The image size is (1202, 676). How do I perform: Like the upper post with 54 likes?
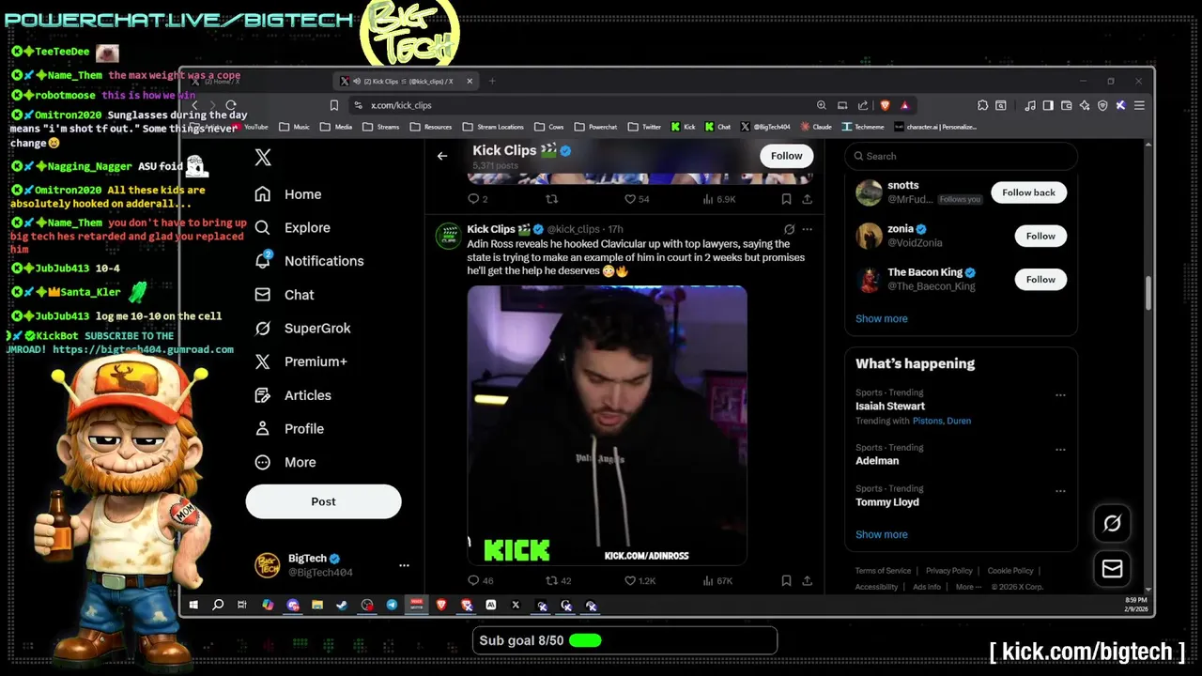click(x=637, y=199)
